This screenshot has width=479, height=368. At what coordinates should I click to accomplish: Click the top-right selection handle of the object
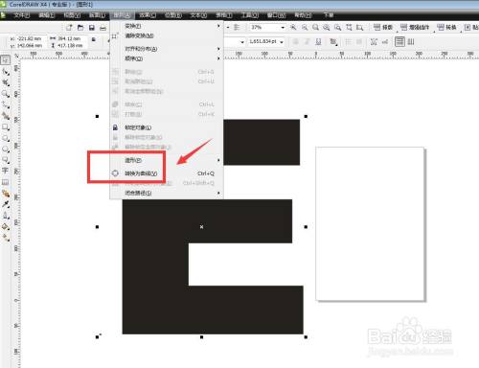(x=306, y=116)
